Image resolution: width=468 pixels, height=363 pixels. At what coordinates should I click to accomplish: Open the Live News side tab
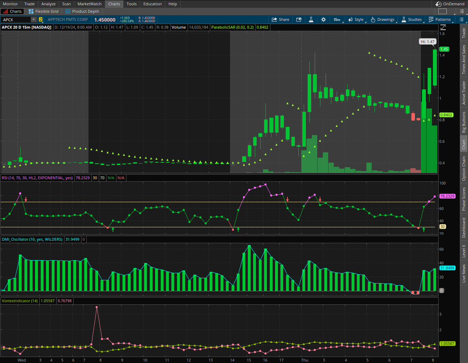point(464,273)
